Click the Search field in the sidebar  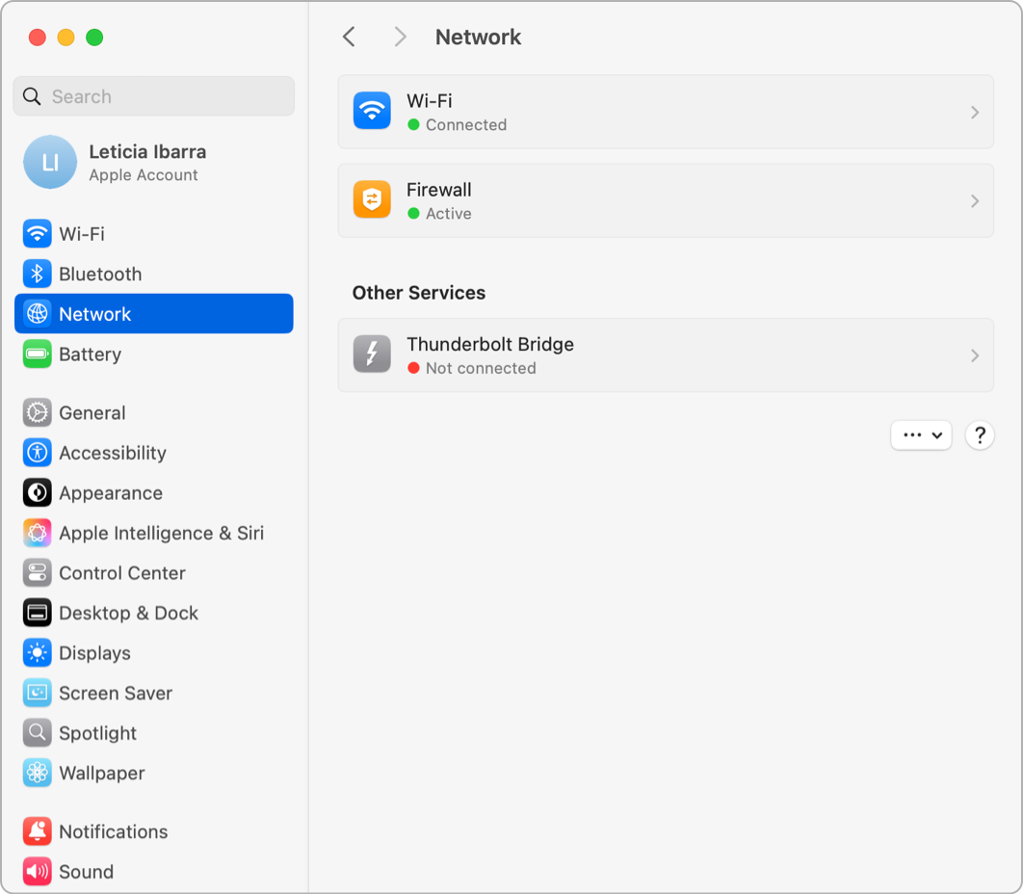(154, 96)
